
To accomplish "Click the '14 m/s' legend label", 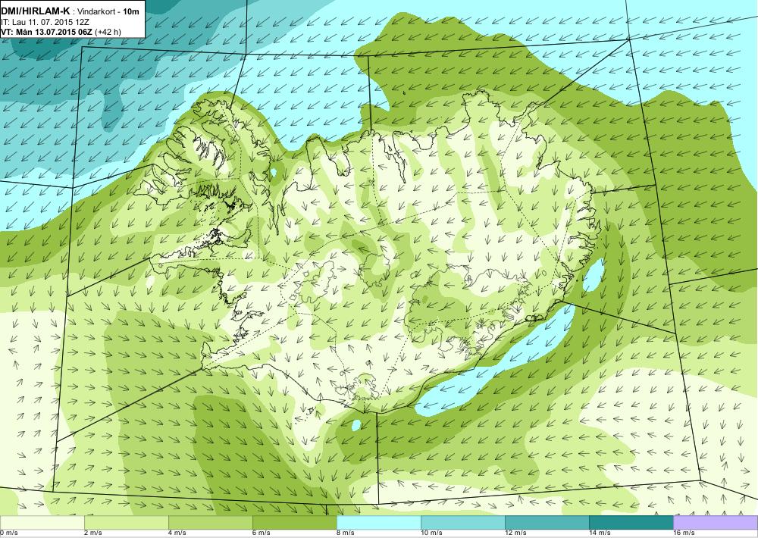I will pyautogui.click(x=600, y=533).
